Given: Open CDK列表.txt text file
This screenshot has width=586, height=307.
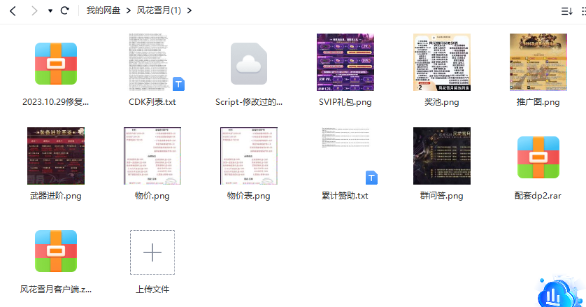Looking at the screenshot, I should click(152, 63).
